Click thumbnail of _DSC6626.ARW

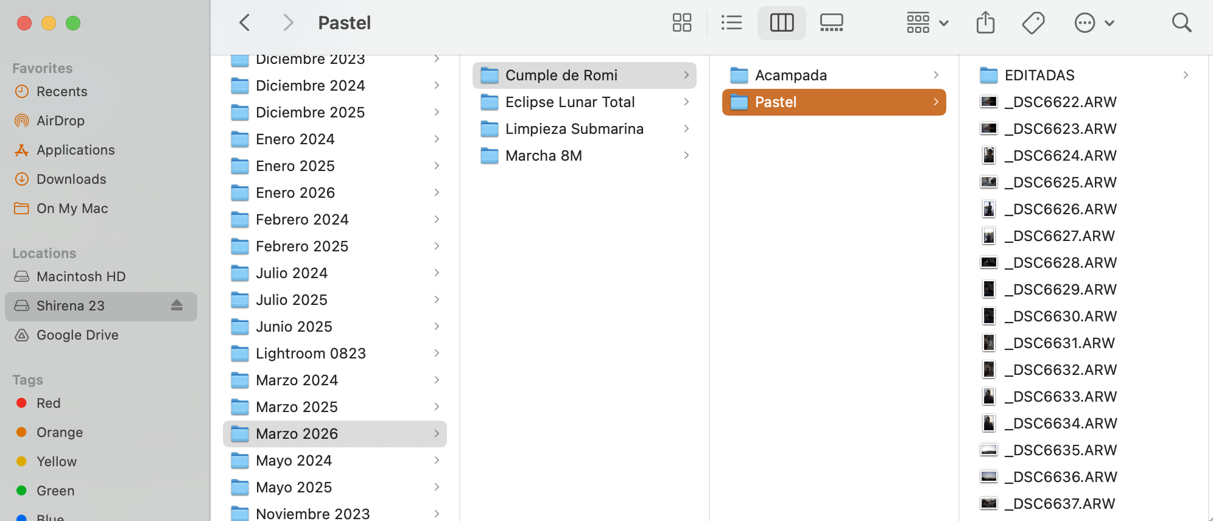coord(989,209)
